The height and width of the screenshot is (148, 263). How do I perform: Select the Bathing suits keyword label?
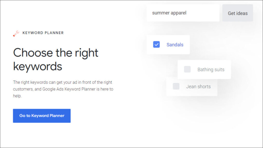click(211, 70)
